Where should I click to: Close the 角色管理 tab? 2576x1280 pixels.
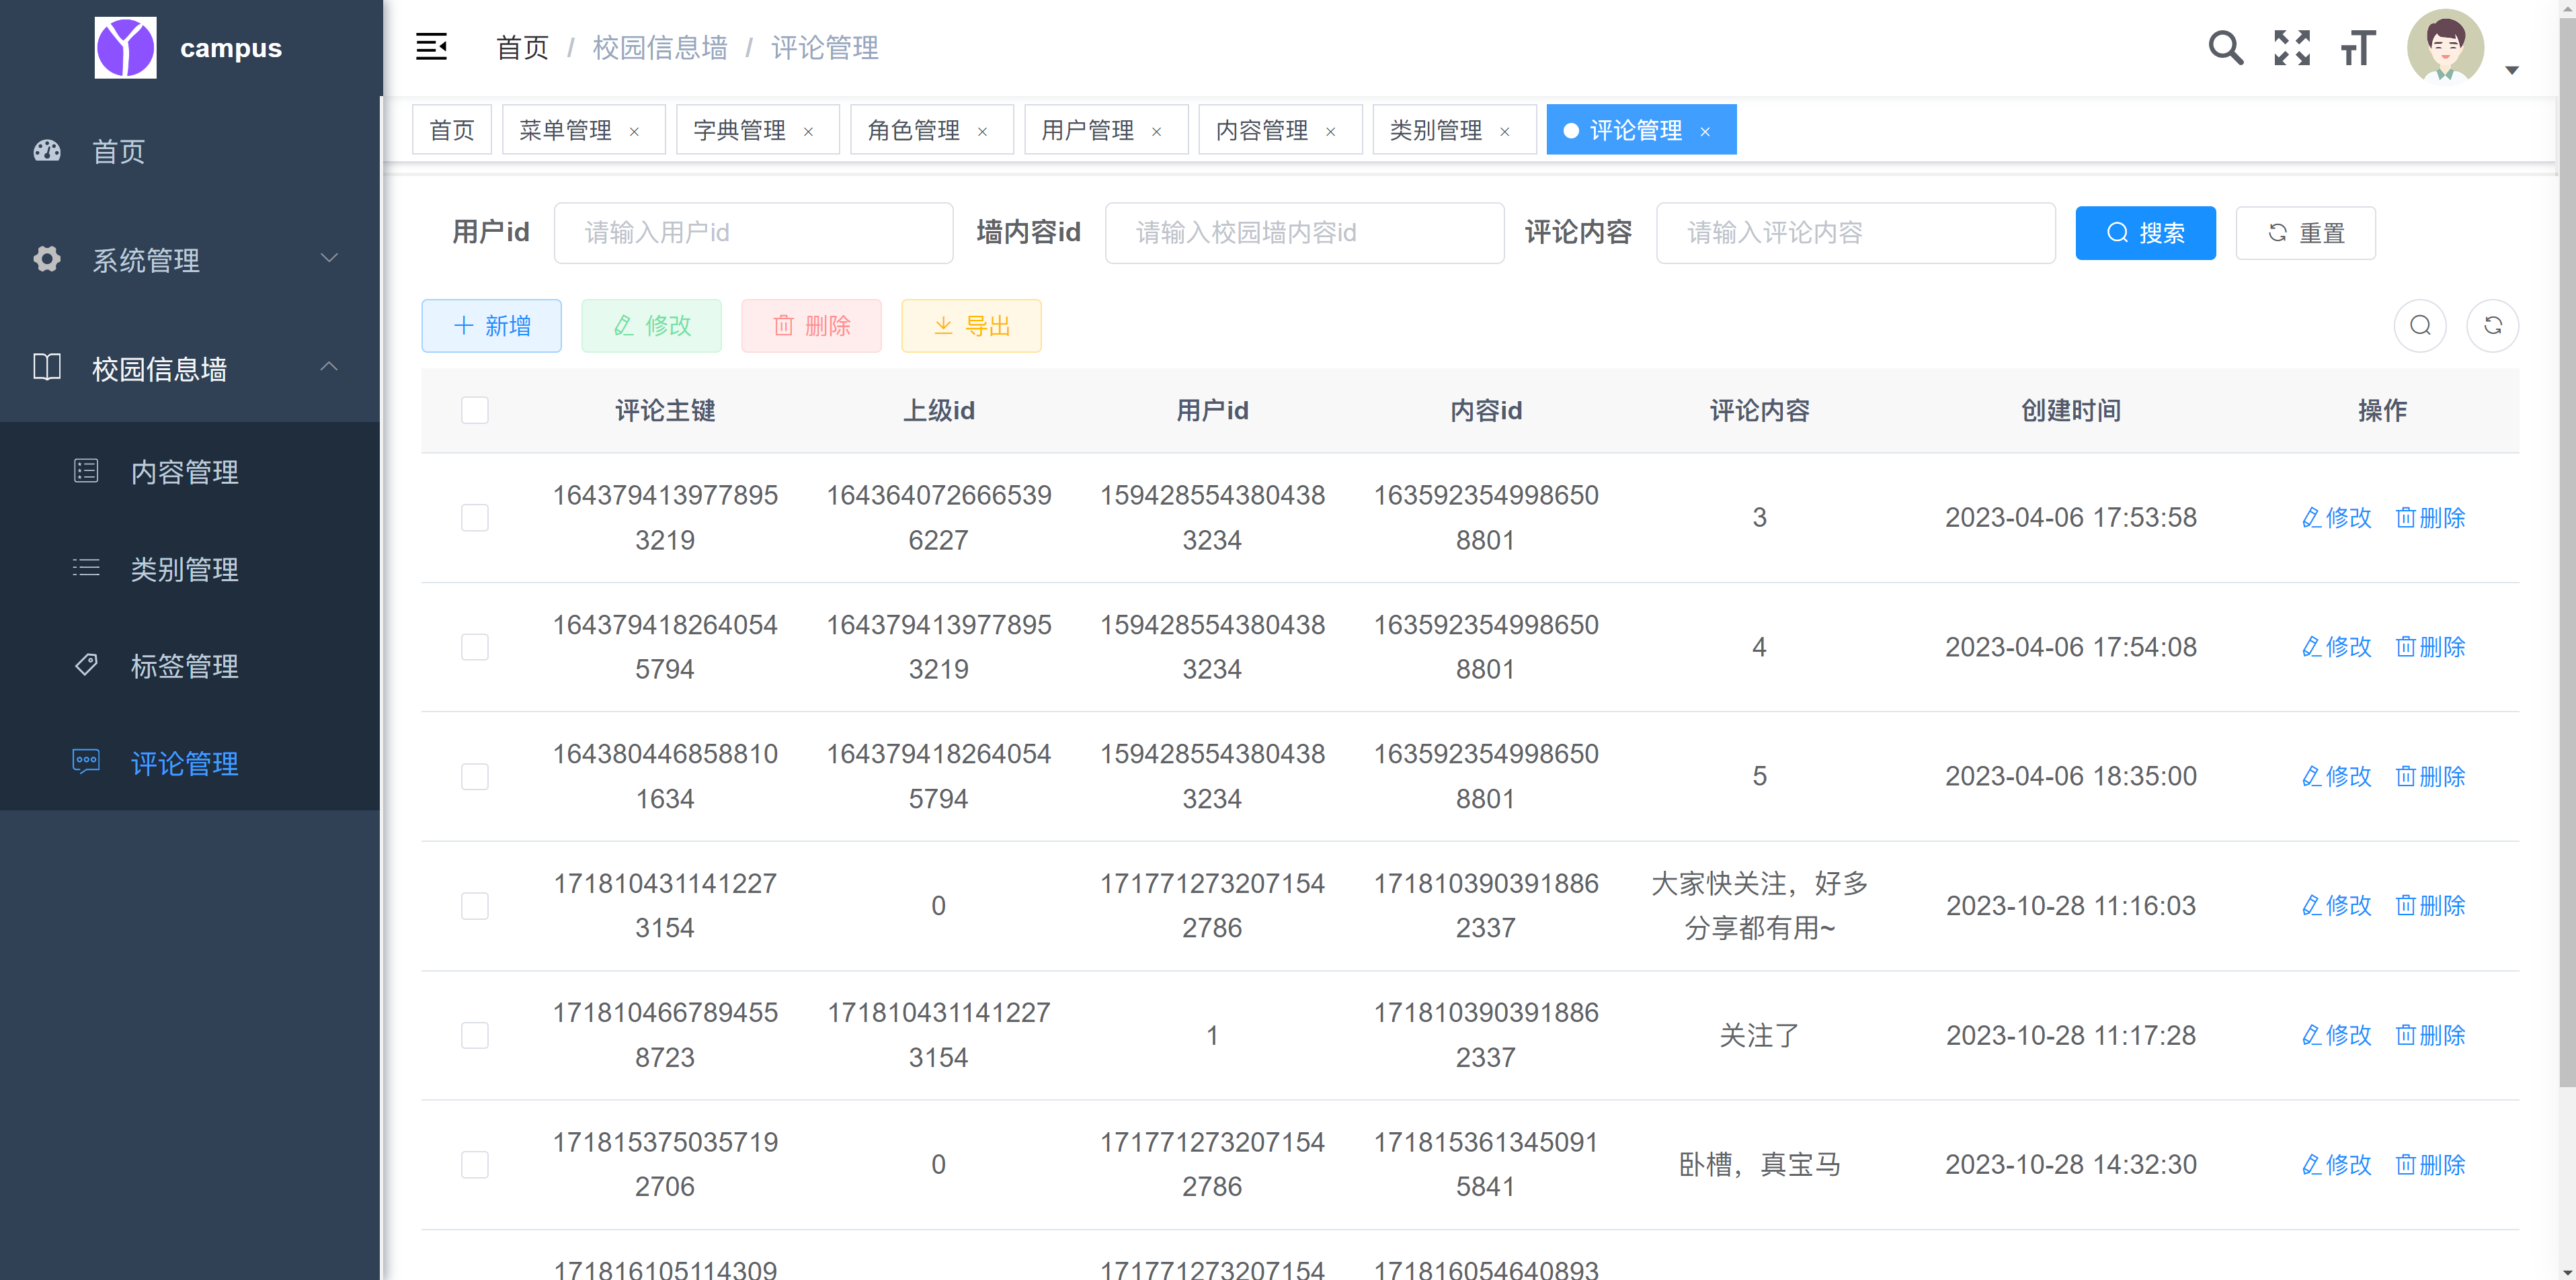coord(982,131)
